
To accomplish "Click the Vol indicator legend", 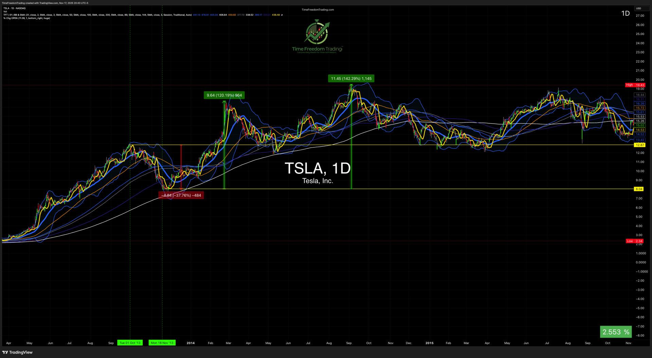I will point(5,12).
